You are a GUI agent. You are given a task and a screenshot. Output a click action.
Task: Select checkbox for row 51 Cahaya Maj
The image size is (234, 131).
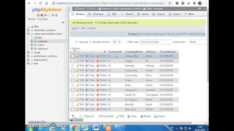[73, 56]
